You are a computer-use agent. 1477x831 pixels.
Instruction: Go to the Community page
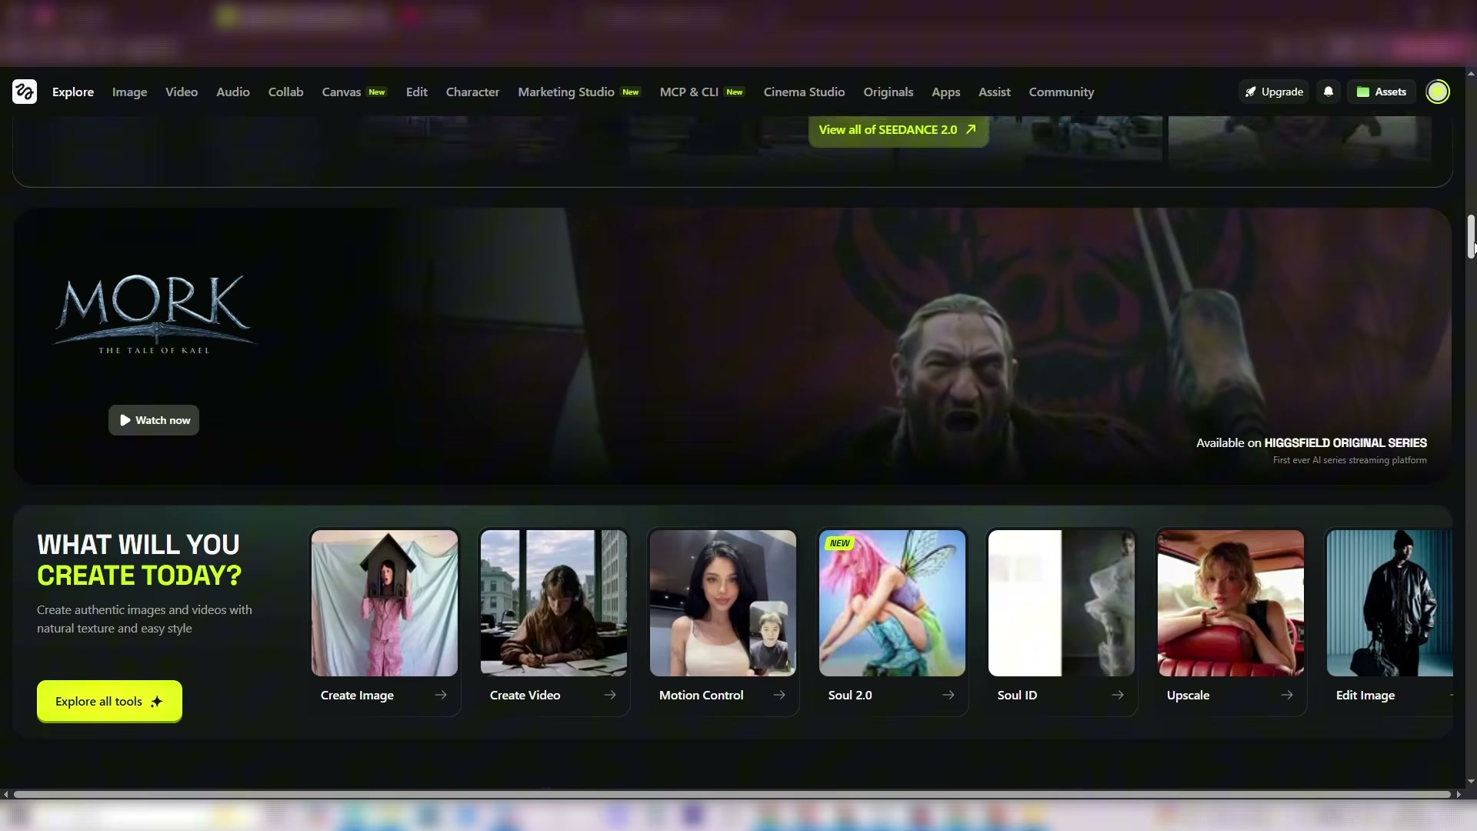[x=1061, y=92]
